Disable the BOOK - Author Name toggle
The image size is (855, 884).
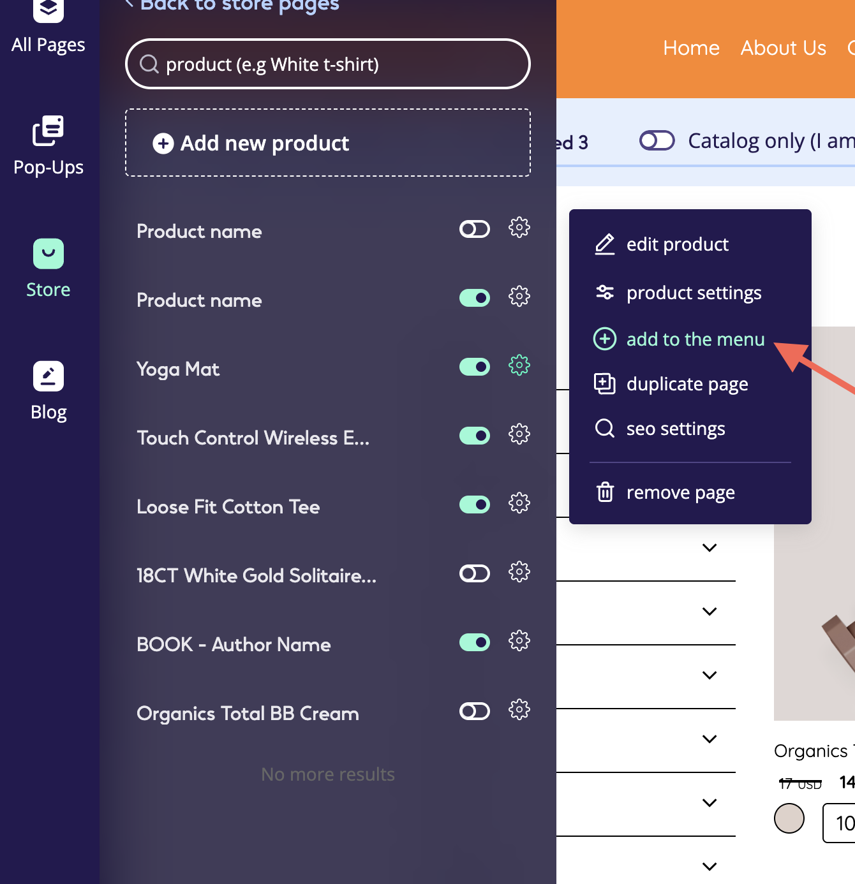coord(475,642)
